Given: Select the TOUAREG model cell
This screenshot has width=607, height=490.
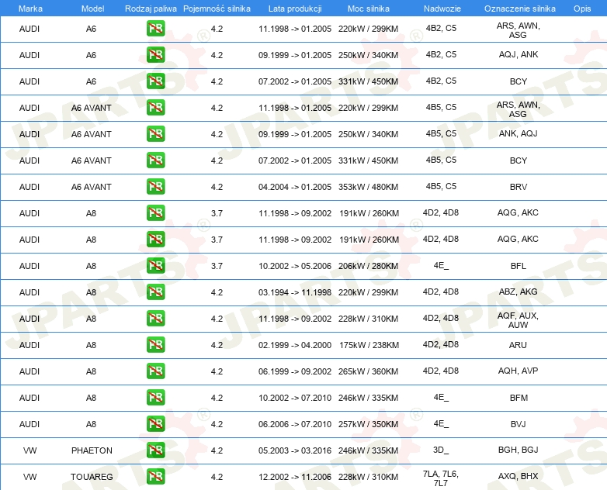Looking at the screenshot, I should tap(92, 477).
